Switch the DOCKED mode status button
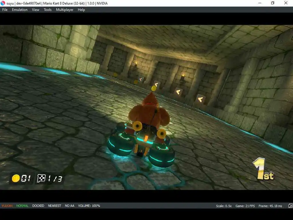The width and height of the screenshot is (293, 220). point(38,206)
